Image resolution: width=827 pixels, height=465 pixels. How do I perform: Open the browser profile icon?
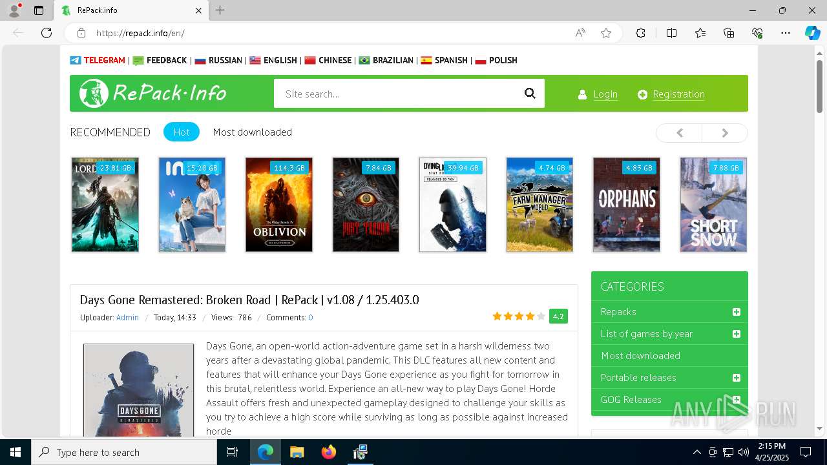[x=14, y=10]
